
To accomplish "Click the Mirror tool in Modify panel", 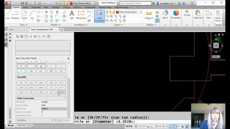I will click(x=52, y=16).
